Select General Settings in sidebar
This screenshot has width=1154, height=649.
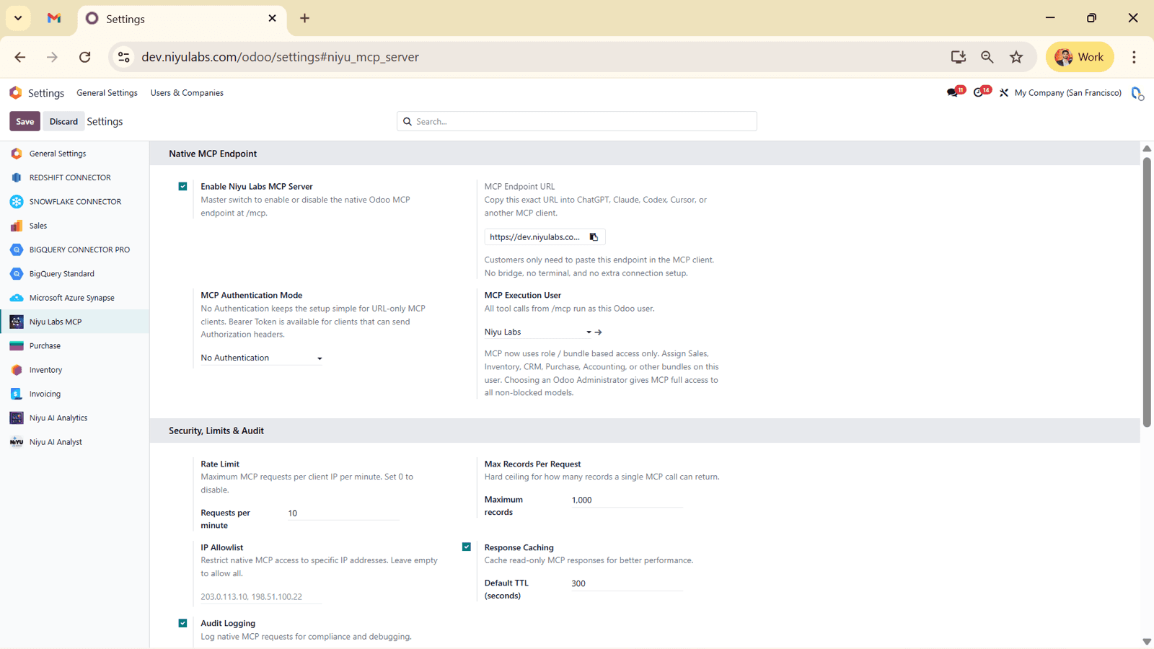point(75,154)
